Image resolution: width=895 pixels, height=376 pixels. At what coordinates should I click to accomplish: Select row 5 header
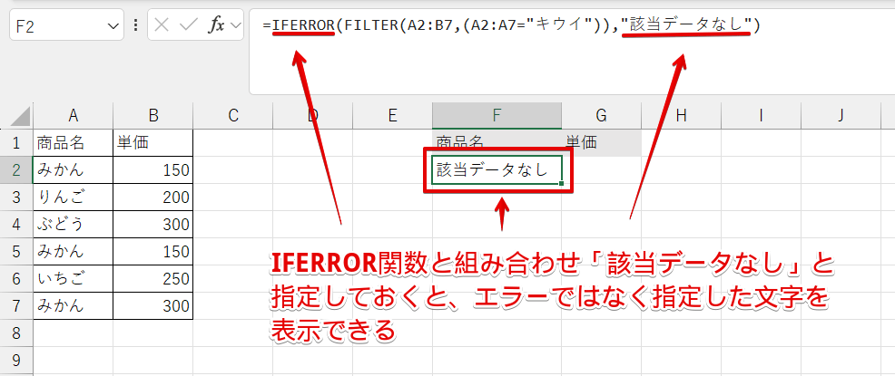16,251
